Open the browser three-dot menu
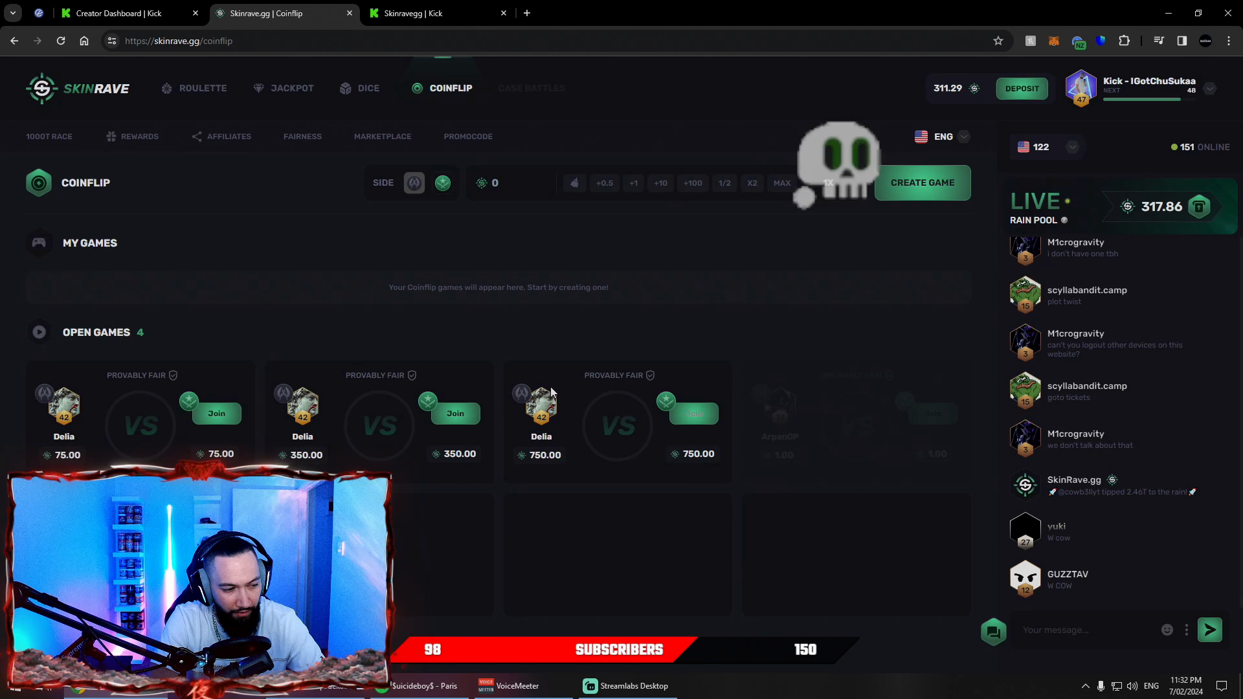 coord(1229,41)
